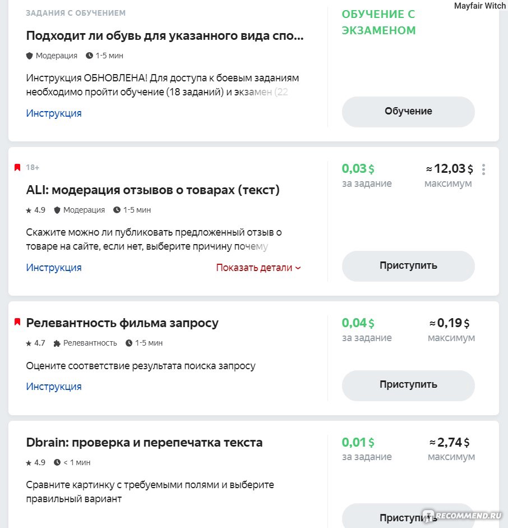This screenshot has width=508, height=528.
Task: Open Инструкция link of ALI task
Action: click(54, 268)
